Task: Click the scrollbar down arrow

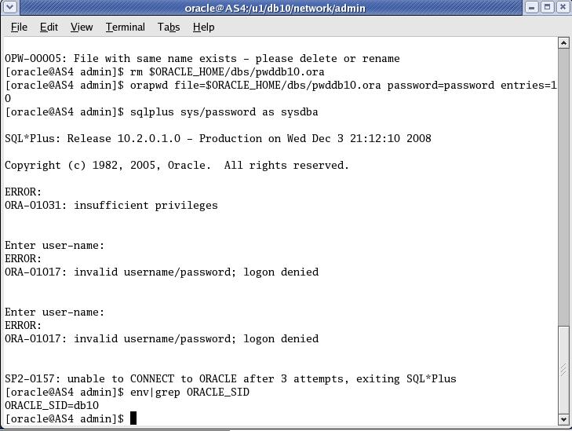Action: point(564,419)
